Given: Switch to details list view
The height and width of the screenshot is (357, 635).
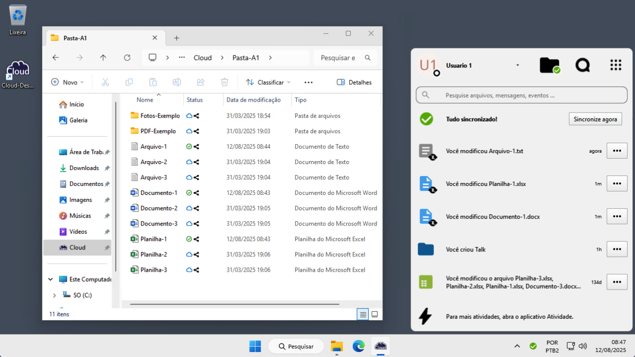Looking at the screenshot, I should pos(363,314).
